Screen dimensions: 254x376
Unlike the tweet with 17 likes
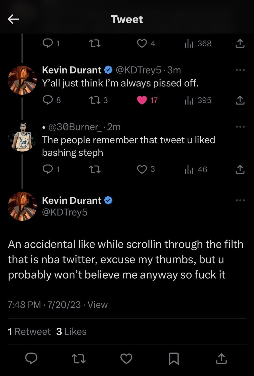(142, 100)
